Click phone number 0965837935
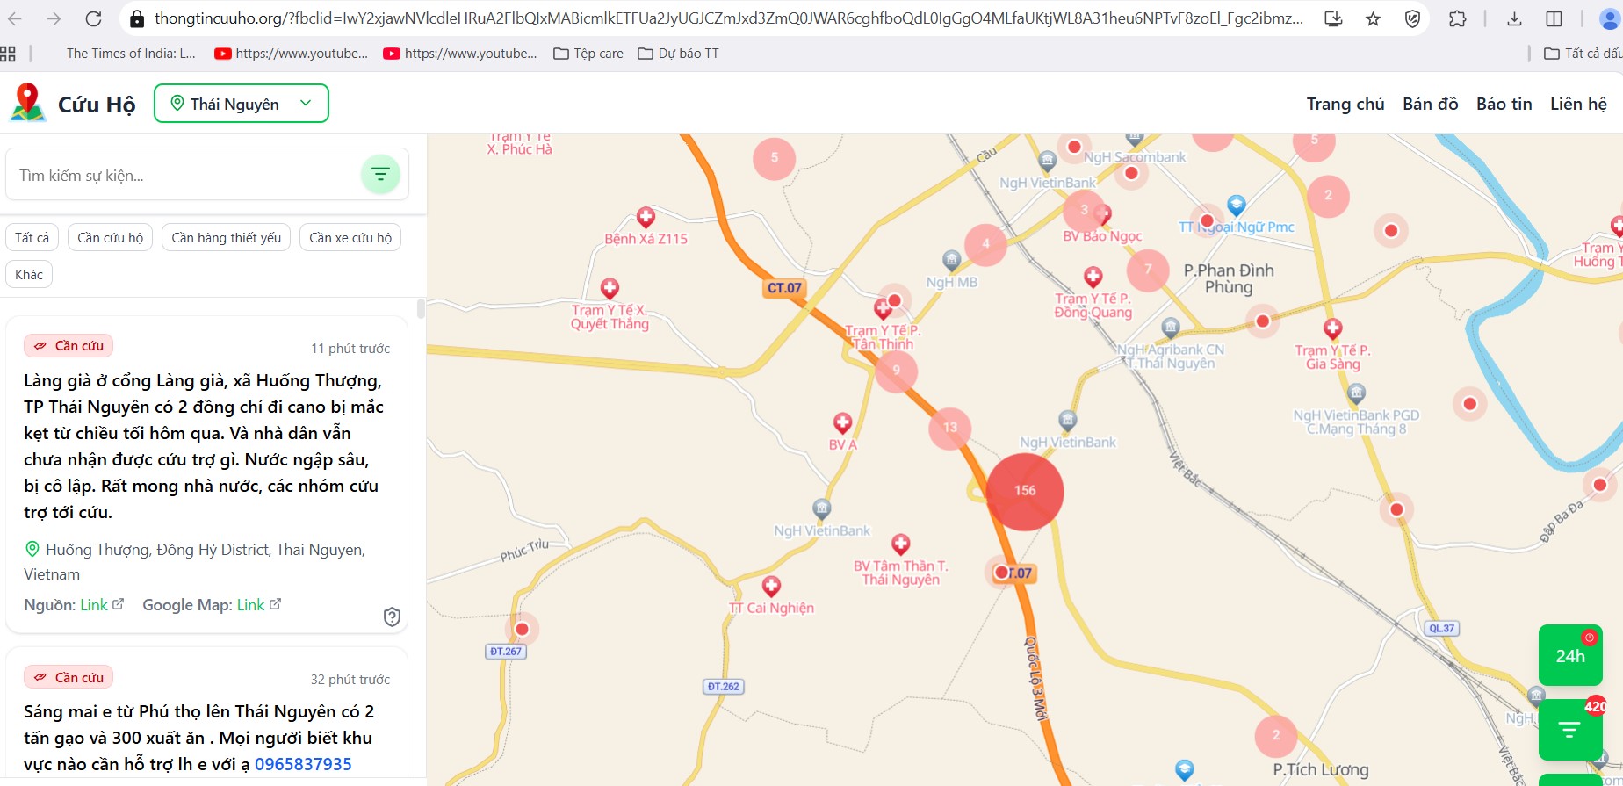1623x786 pixels. pyautogui.click(x=303, y=764)
